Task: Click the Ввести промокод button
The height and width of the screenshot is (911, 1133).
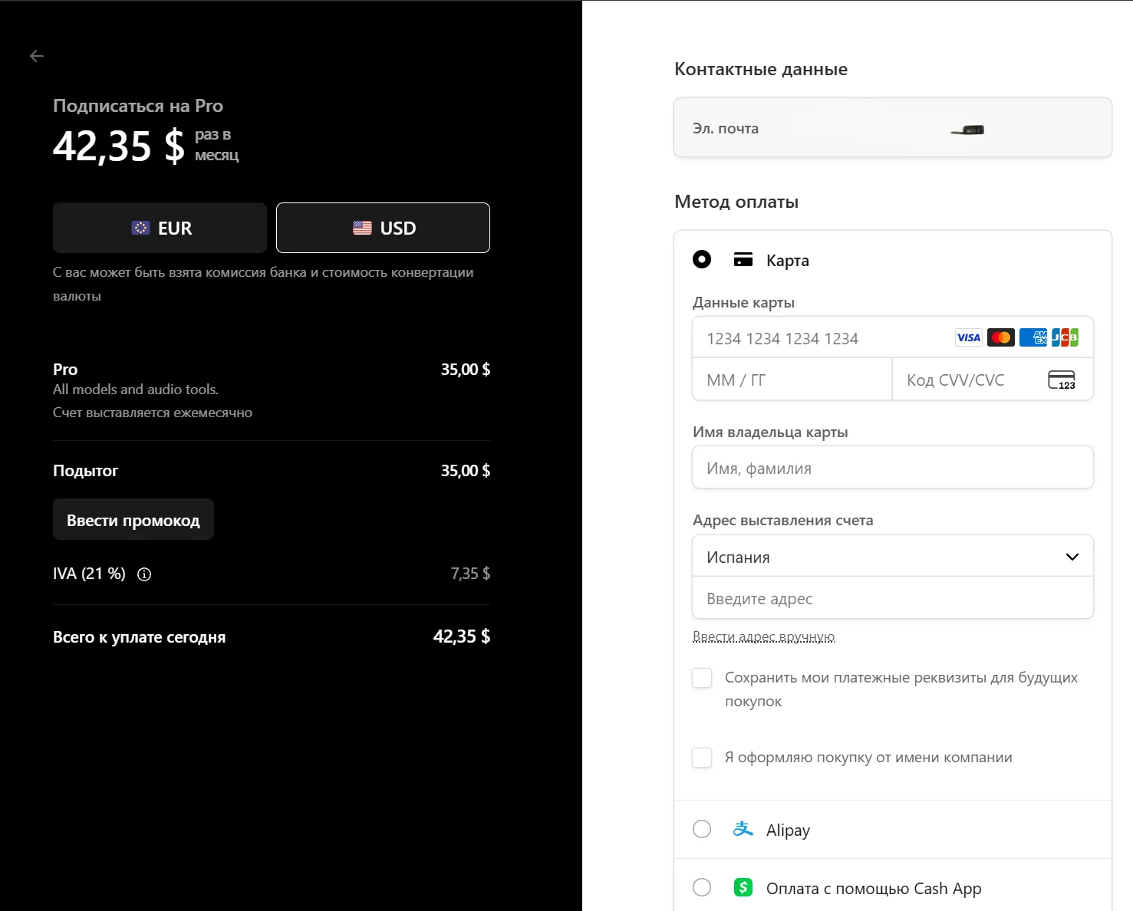Action: (x=133, y=520)
